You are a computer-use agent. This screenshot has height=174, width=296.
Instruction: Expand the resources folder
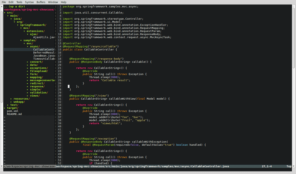[21, 99]
